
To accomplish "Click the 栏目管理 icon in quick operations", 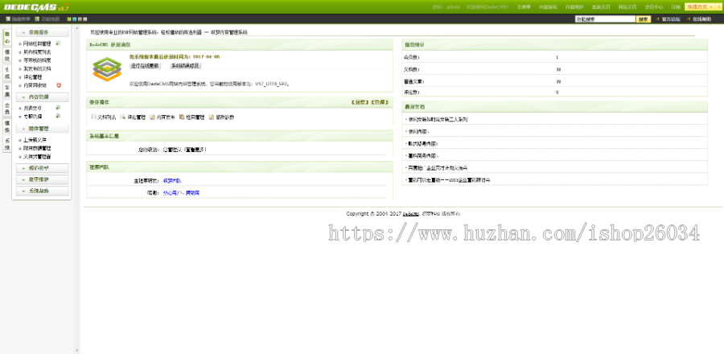I will (x=182, y=117).
